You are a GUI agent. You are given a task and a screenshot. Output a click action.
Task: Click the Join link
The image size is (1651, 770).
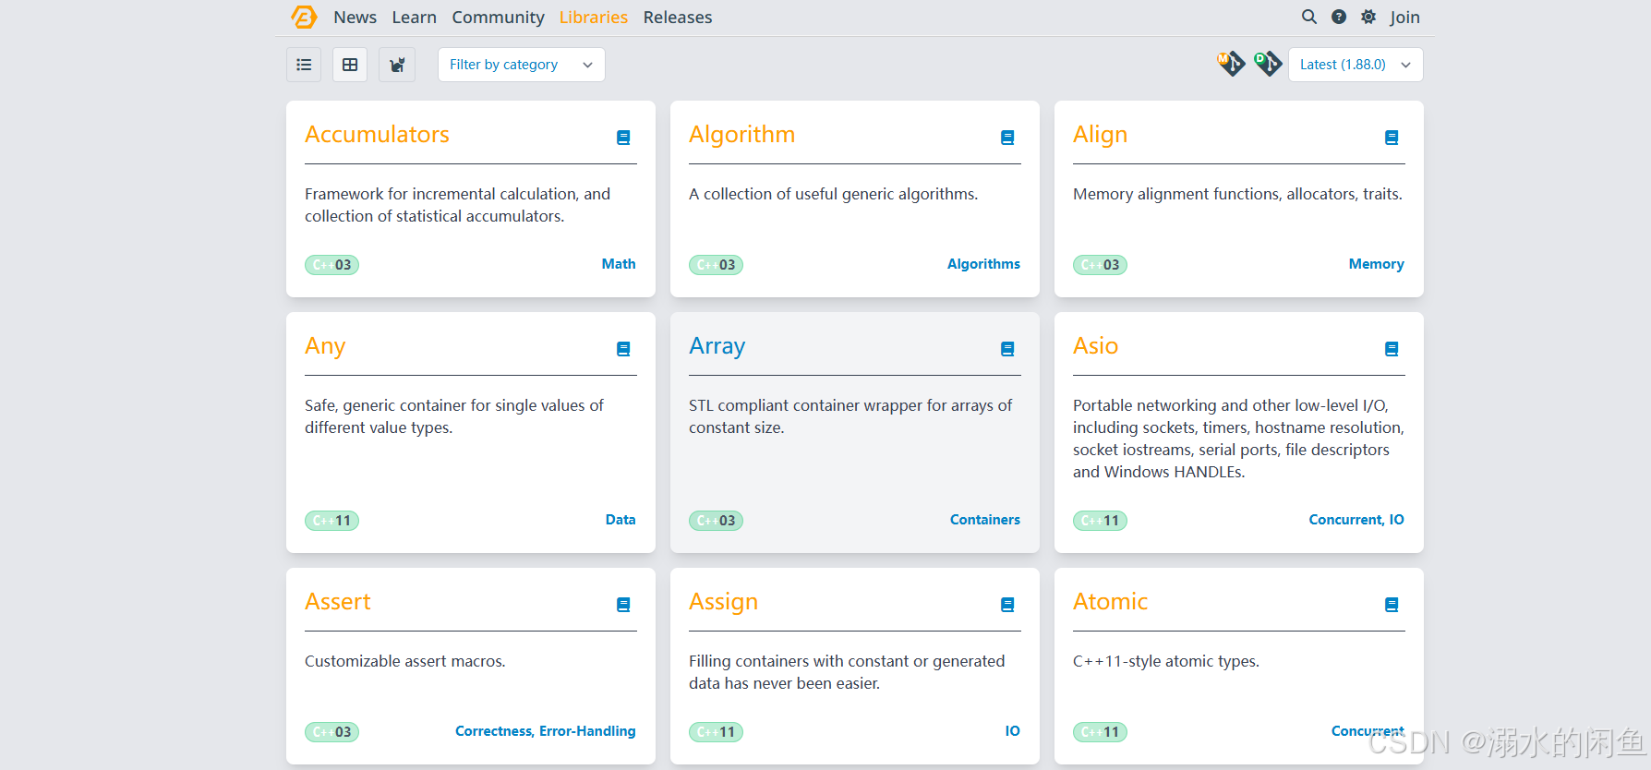(x=1404, y=18)
